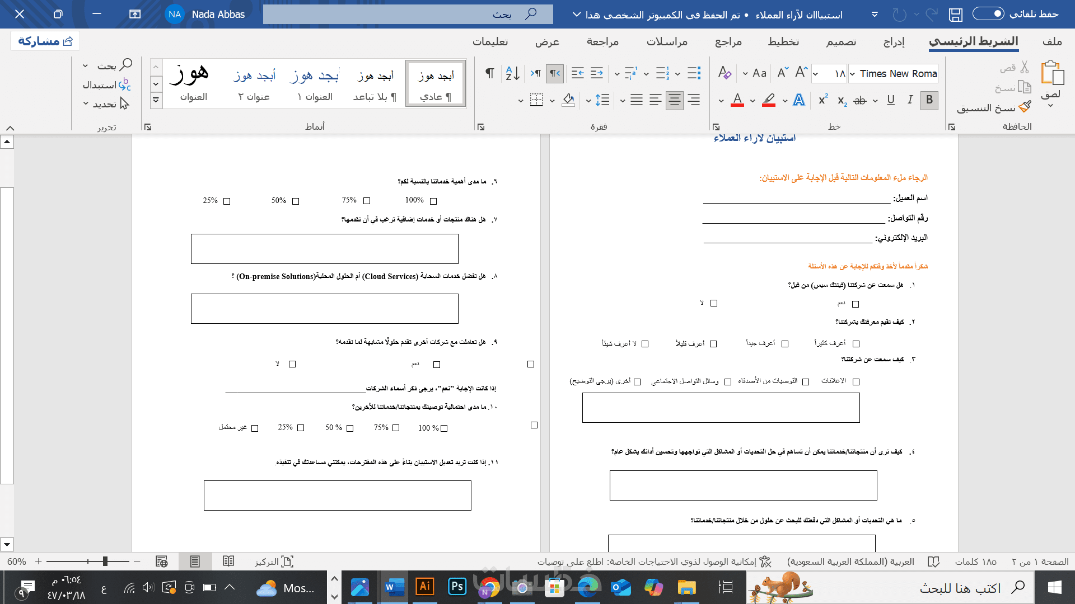
Task: Click the zoom slider handle
Action: click(105, 561)
